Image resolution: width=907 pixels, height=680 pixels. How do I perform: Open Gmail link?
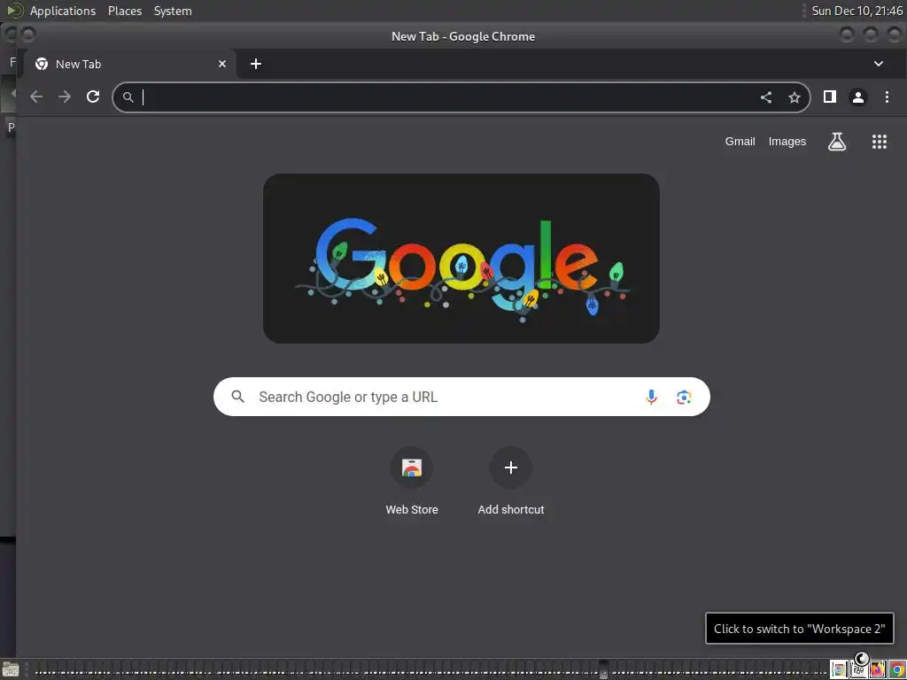pos(740,141)
